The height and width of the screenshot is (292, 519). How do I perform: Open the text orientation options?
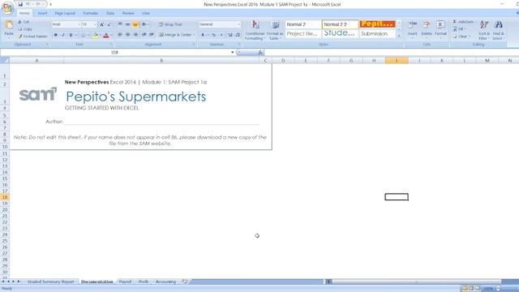(145, 24)
